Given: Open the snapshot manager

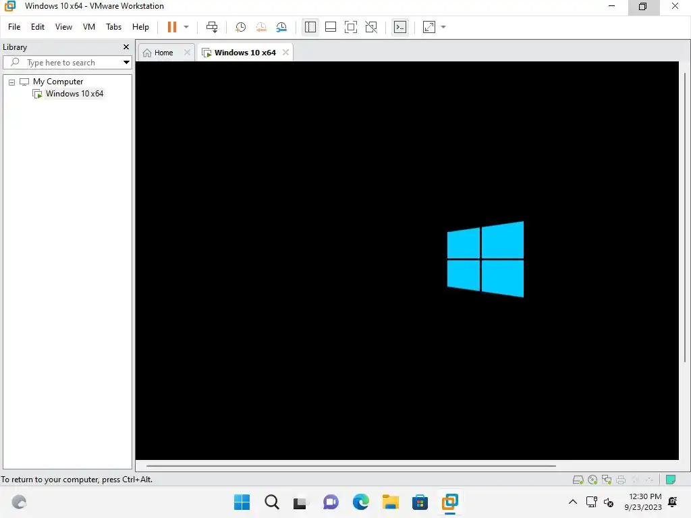Looking at the screenshot, I should tap(281, 27).
